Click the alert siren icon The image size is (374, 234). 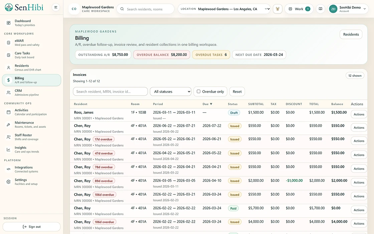coord(277,9)
